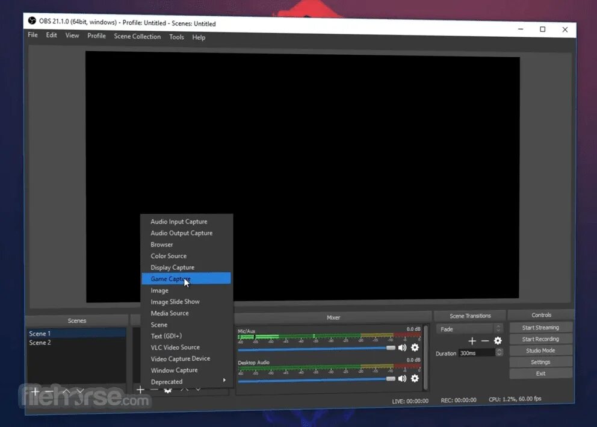Click the Exit button
597x427 pixels.
[540, 373]
